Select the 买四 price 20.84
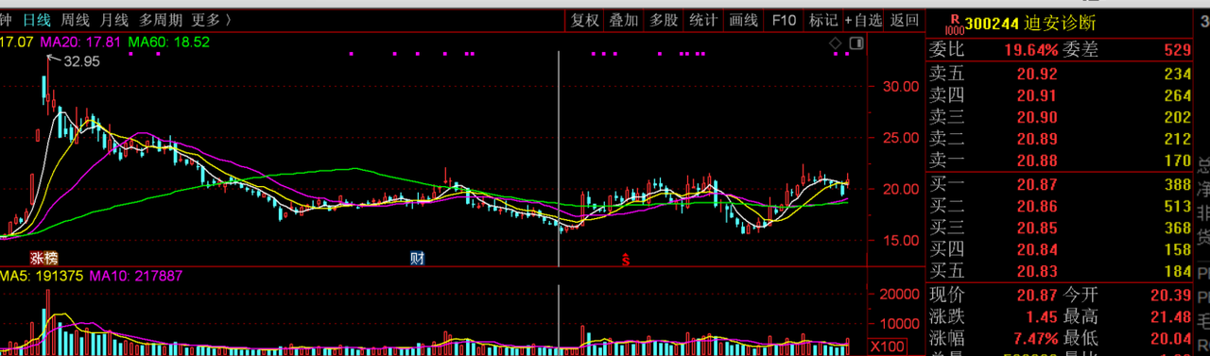Image resolution: width=1210 pixels, height=356 pixels. 1037,249
